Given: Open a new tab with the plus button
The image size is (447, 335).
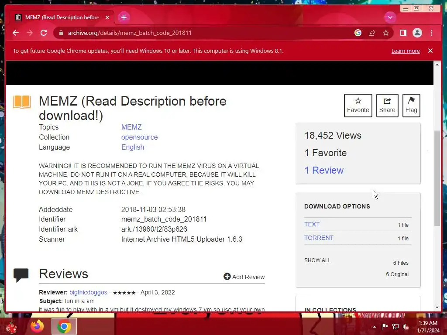Looking at the screenshot, I should (x=124, y=17).
